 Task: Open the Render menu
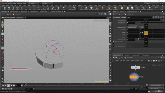click(10, 3)
